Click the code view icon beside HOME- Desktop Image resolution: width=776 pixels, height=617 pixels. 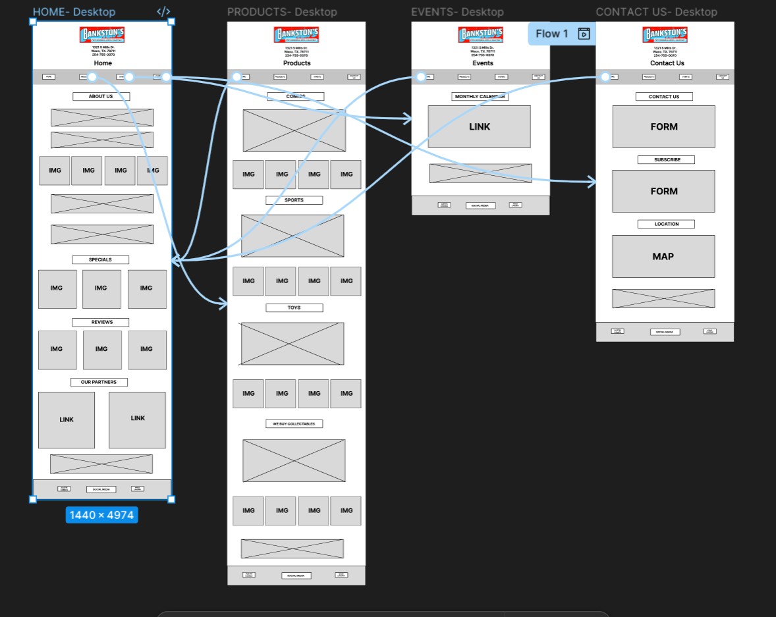pos(163,11)
